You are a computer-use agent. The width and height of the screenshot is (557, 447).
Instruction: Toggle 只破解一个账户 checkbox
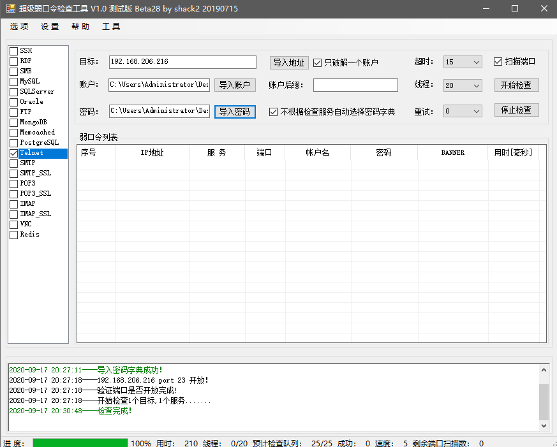317,63
